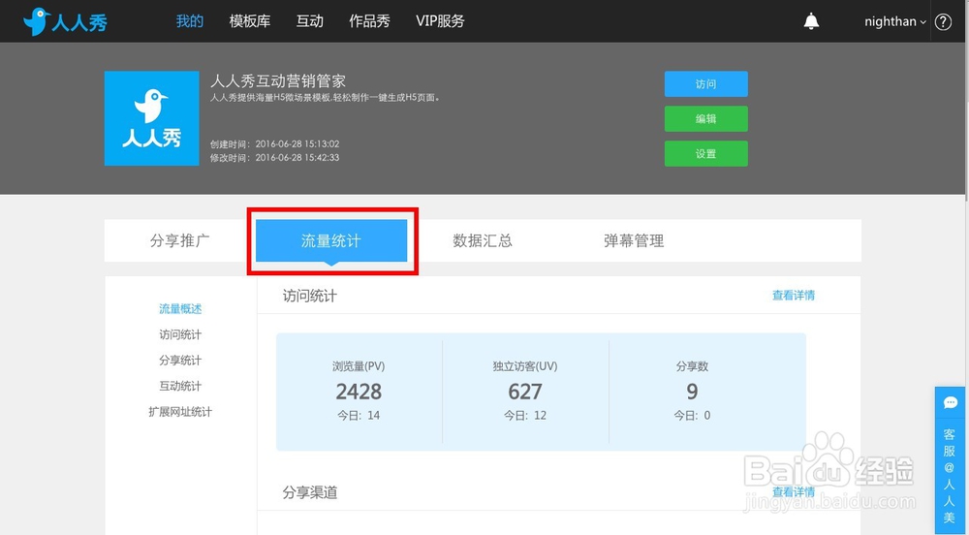Click the 分享渠道 section heading
This screenshot has height=535, width=969.
pos(310,492)
